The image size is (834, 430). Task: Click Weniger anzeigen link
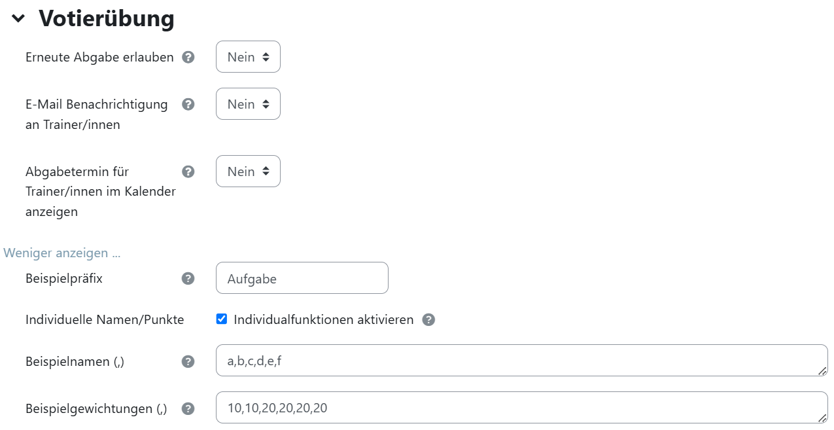pos(62,253)
